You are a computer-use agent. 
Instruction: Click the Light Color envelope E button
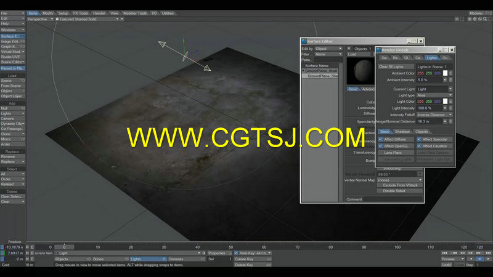pyautogui.click(x=450, y=102)
